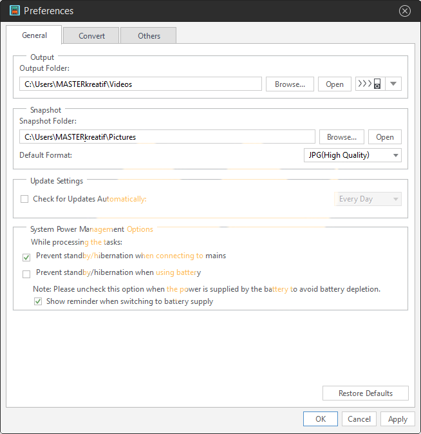This screenshot has height=434, width=421.
Task: Check Prevent standby when using battery
Action: pos(26,274)
